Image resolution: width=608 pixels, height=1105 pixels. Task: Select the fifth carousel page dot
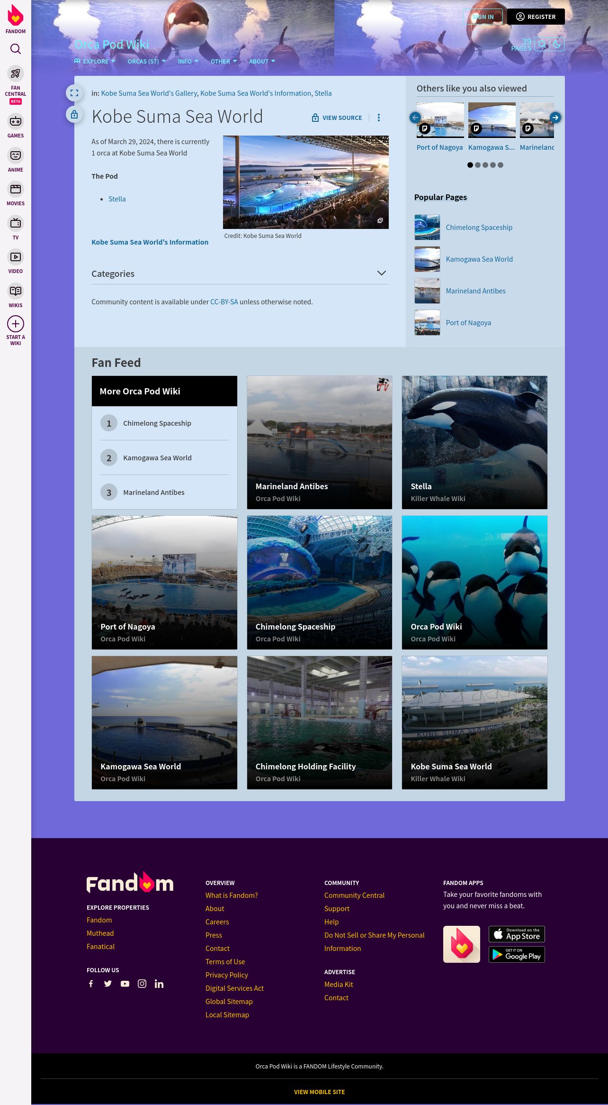(501, 165)
